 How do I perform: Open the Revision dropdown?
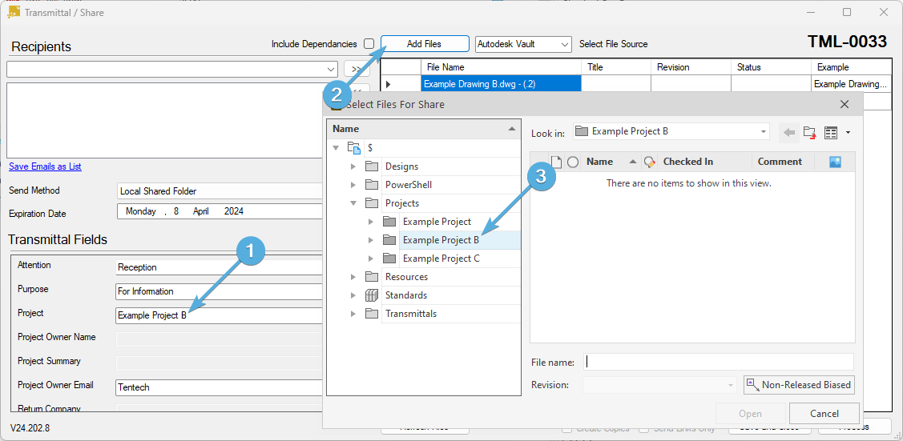pyautogui.click(x=731, y=385)
